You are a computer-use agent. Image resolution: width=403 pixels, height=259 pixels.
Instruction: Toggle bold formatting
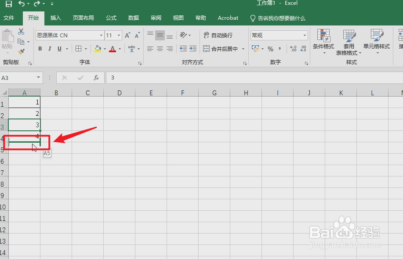click(40, 48)
